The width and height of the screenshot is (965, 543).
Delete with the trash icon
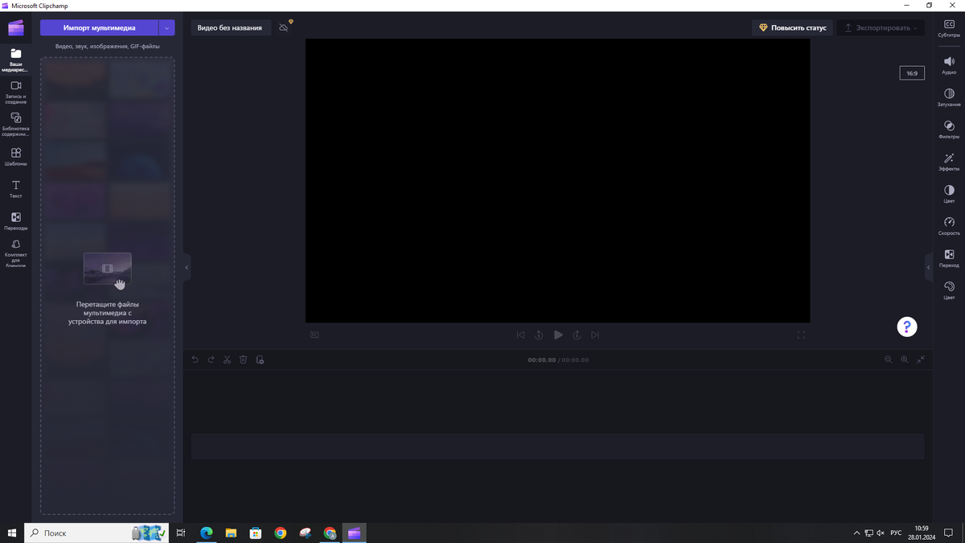click(x=243, y=360)
